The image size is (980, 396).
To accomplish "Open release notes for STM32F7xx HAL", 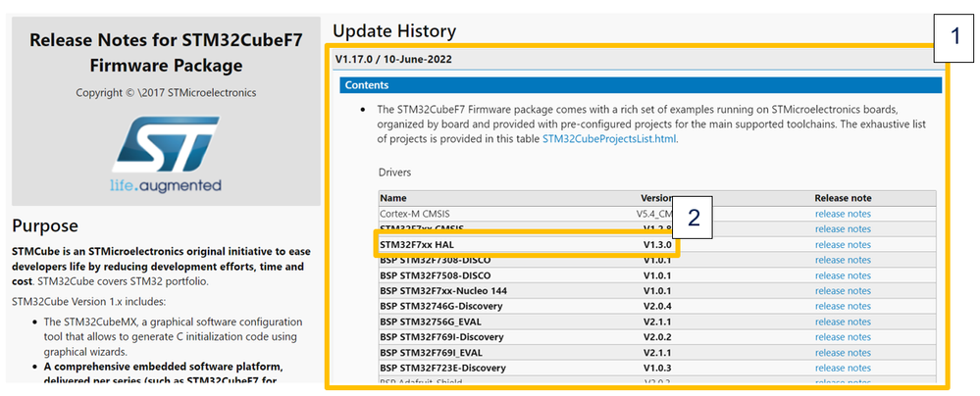I will [x=843, y=245].
